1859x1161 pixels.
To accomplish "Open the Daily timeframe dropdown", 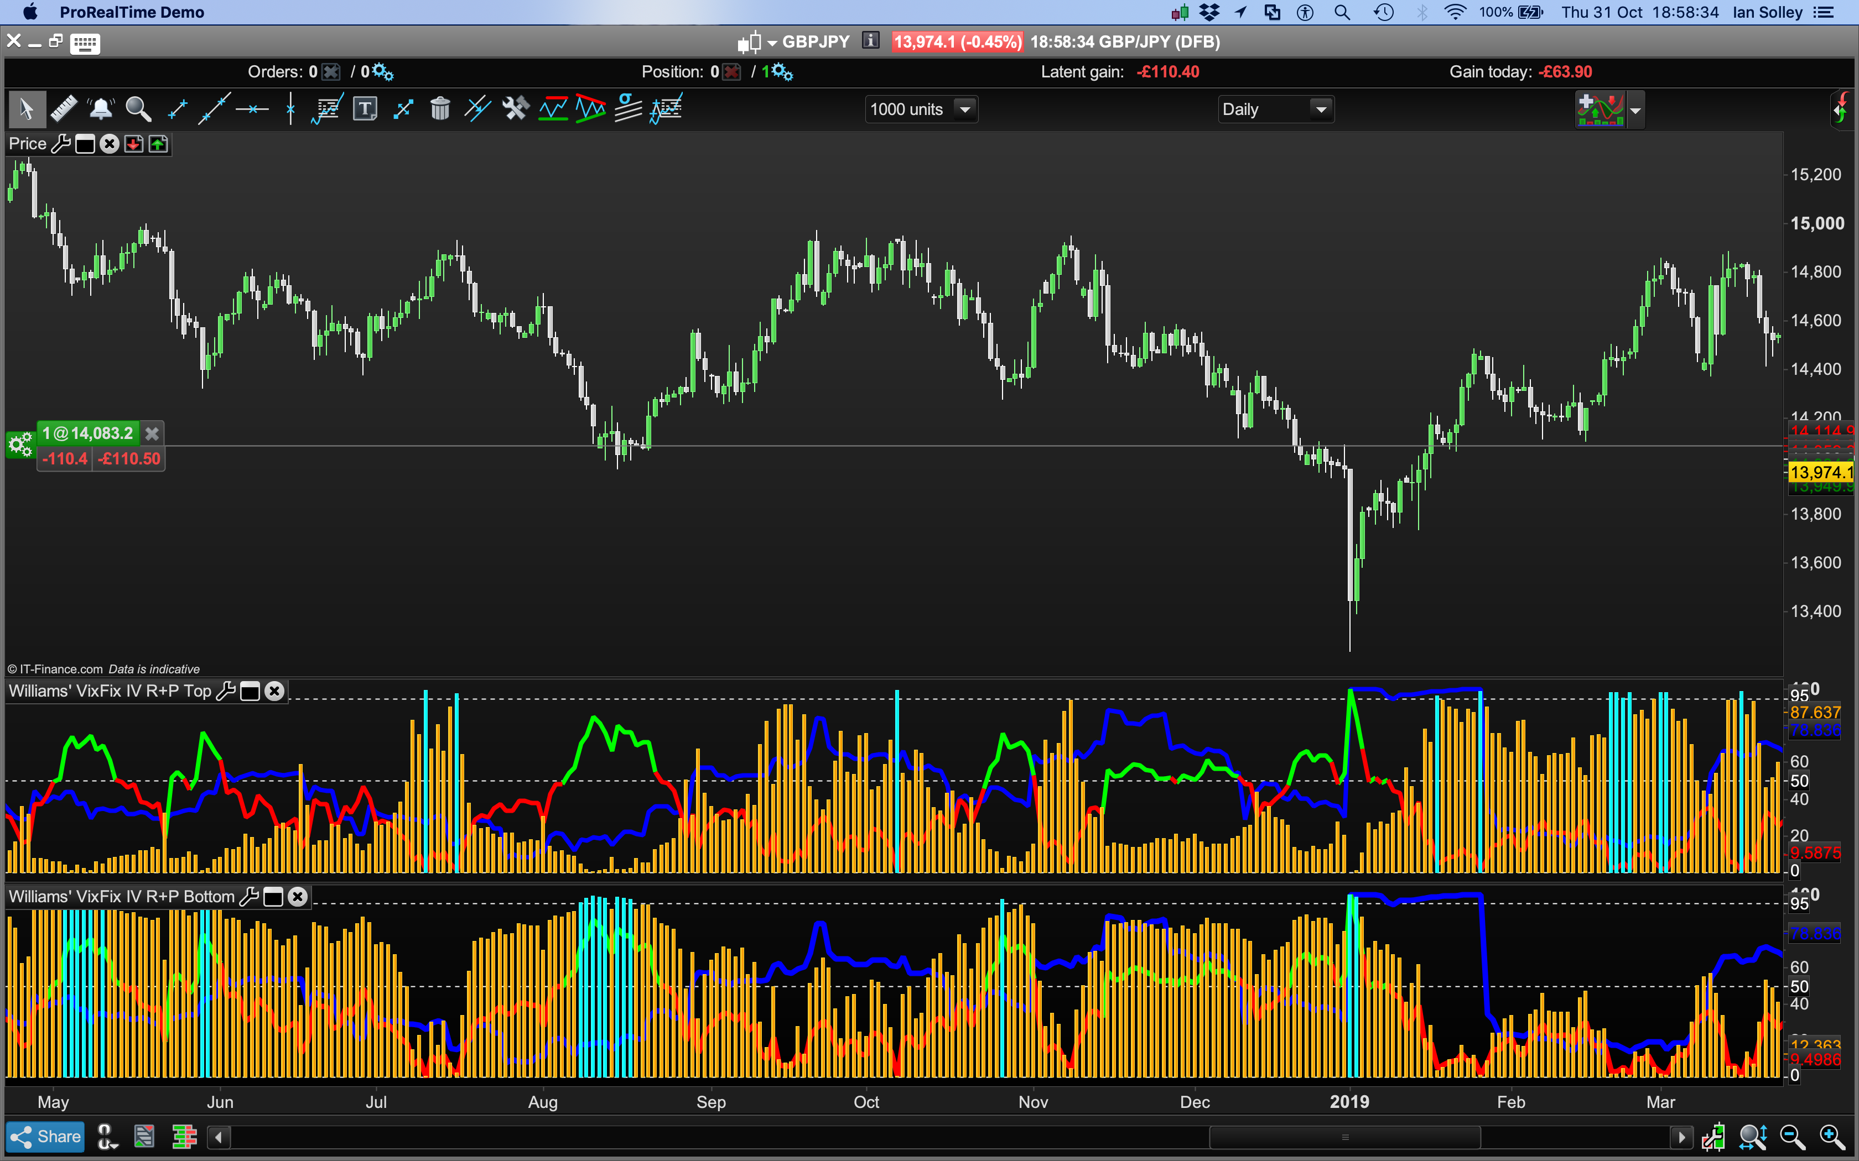I will (1321, 109).
